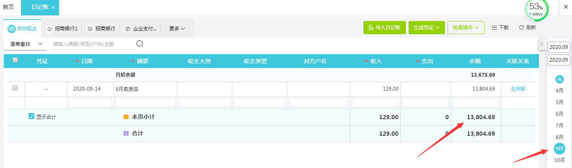Switch to the 首页 tab

click(8, 7)
